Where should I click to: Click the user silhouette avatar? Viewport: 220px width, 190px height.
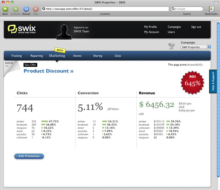(64, 32)
